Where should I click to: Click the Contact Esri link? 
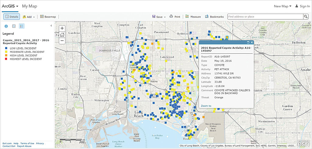(x=9, y=146)
